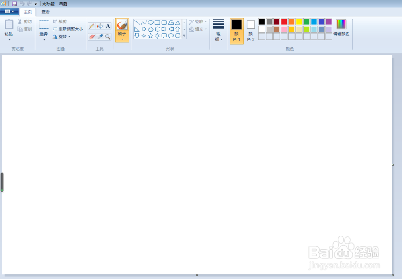
Task: Choose the Cloud callout shape
Action: [x=178, y=36]
